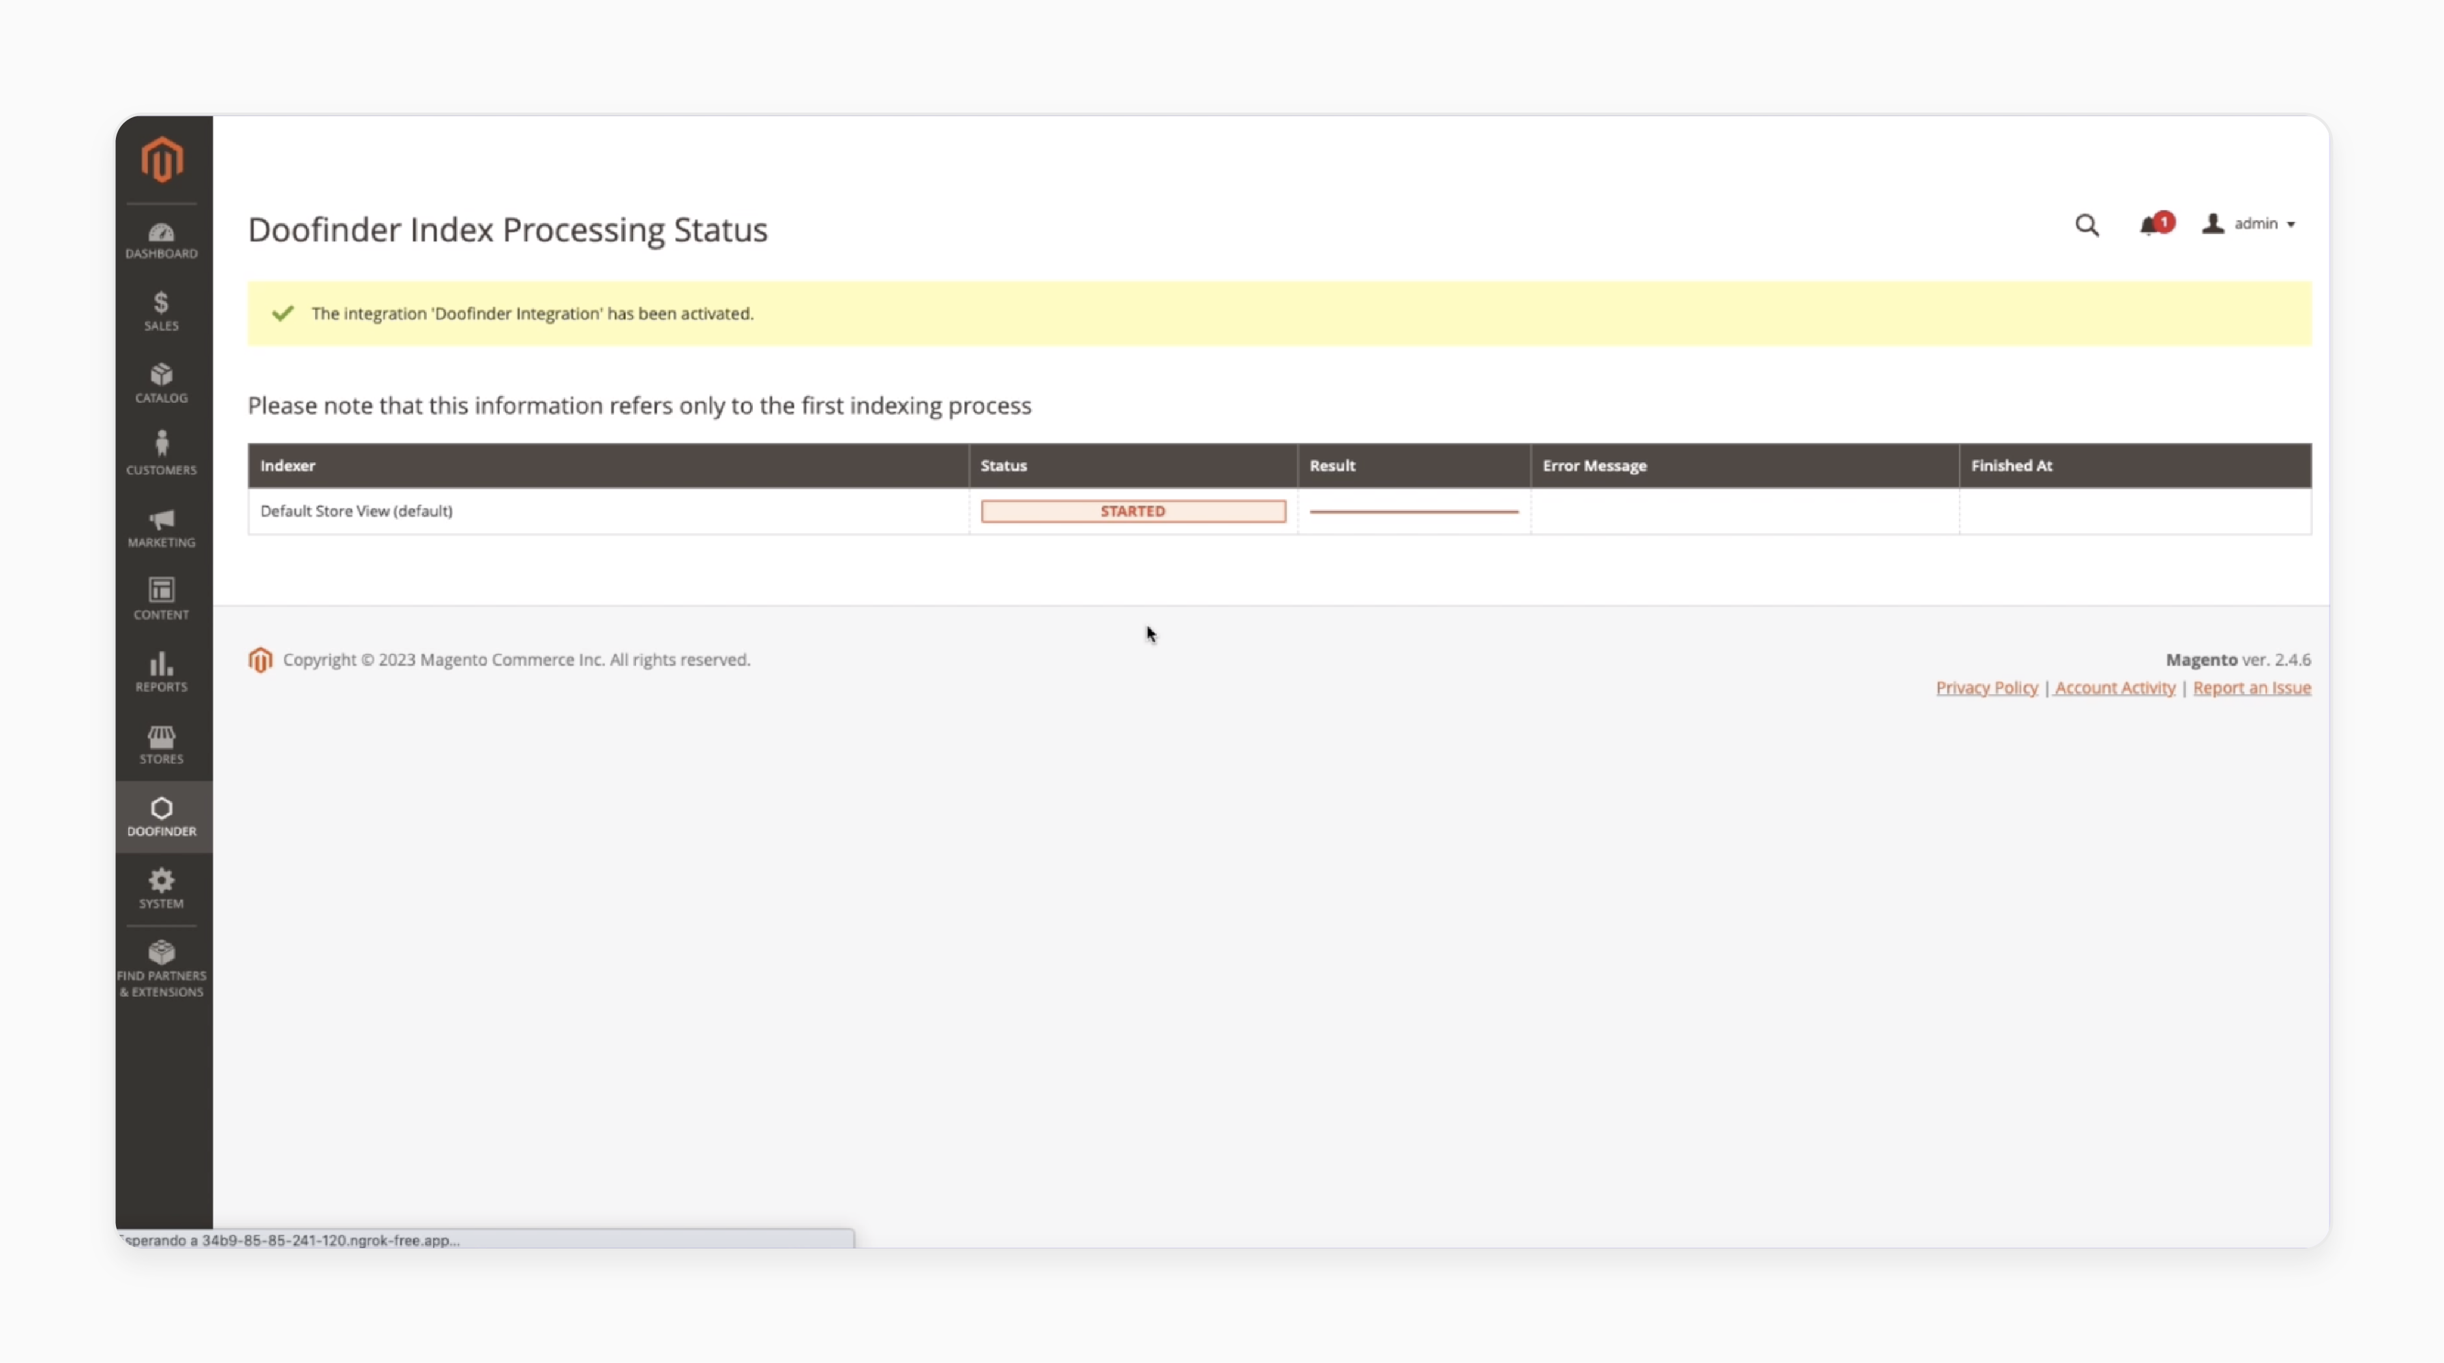Viewport: 2444px width, 1363px height.
Task: Click the Magento logo in the sidebar
Action: click(162, 158)
